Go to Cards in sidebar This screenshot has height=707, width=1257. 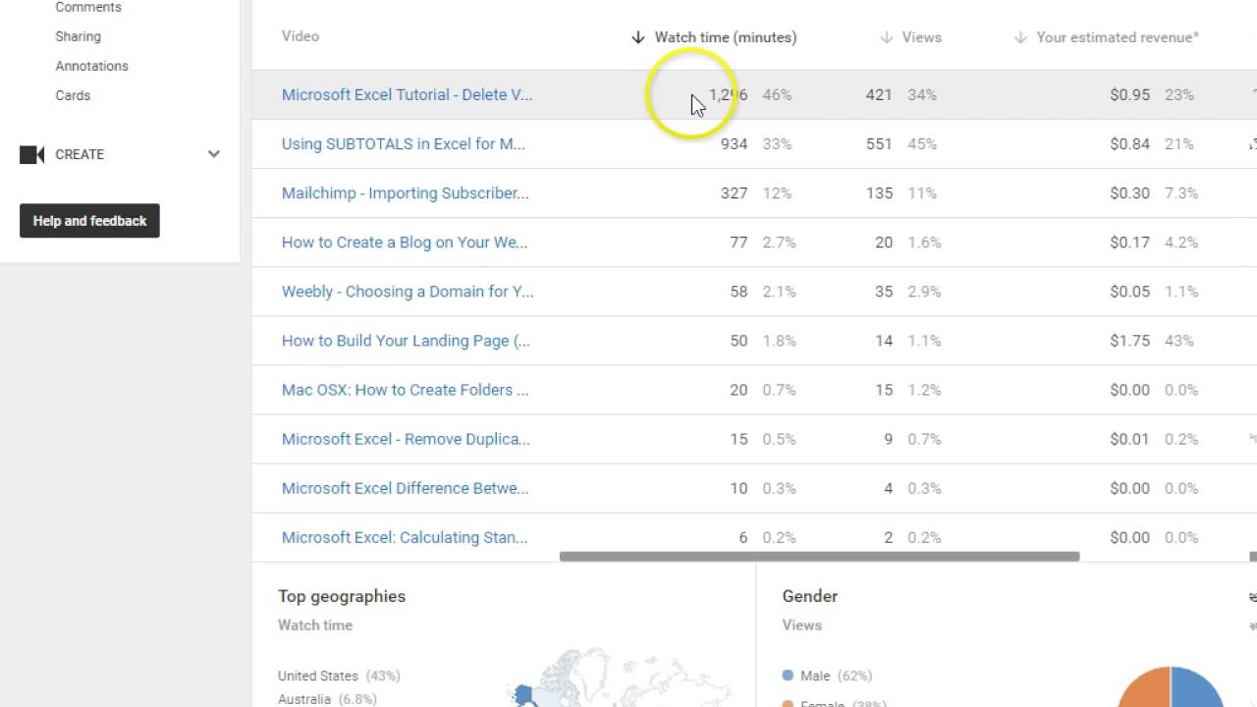point(73,95)
